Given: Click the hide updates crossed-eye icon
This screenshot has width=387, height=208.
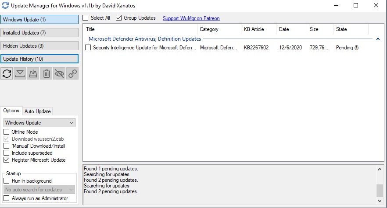Looking at the screenshot, I should click(x=59, y=73).
